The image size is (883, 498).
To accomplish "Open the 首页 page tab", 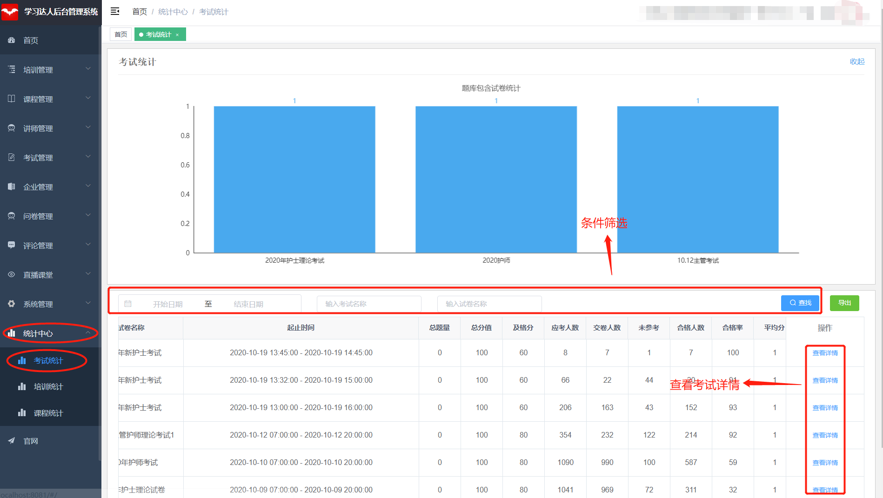I will pos(121,34).
